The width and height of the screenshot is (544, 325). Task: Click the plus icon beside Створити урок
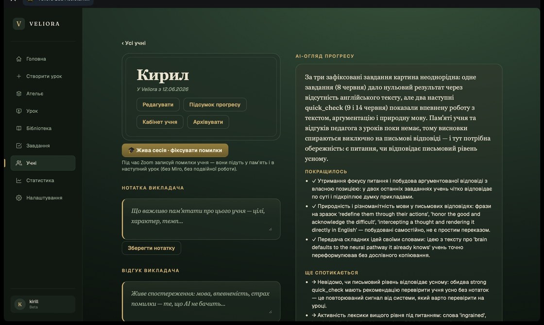coord(19,76)
